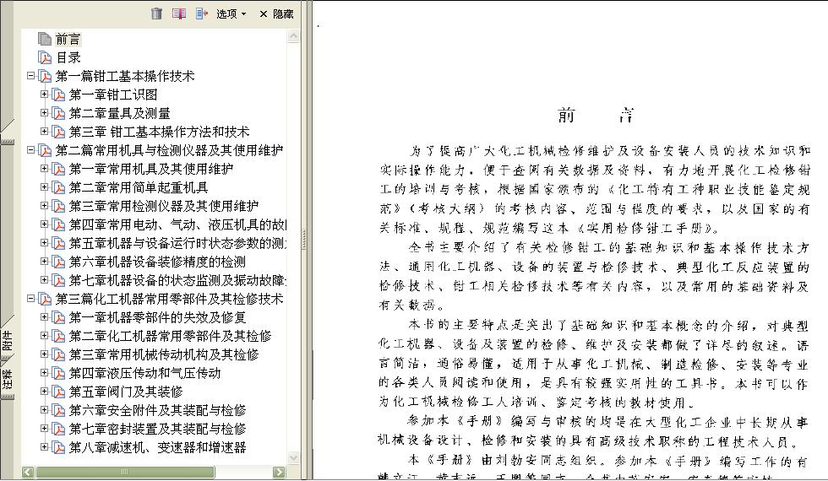The height and width of the screenshot is (481, 828).
Task: Collapse 第三篇化工机器常用零部件 section
Action: point(30,299)
